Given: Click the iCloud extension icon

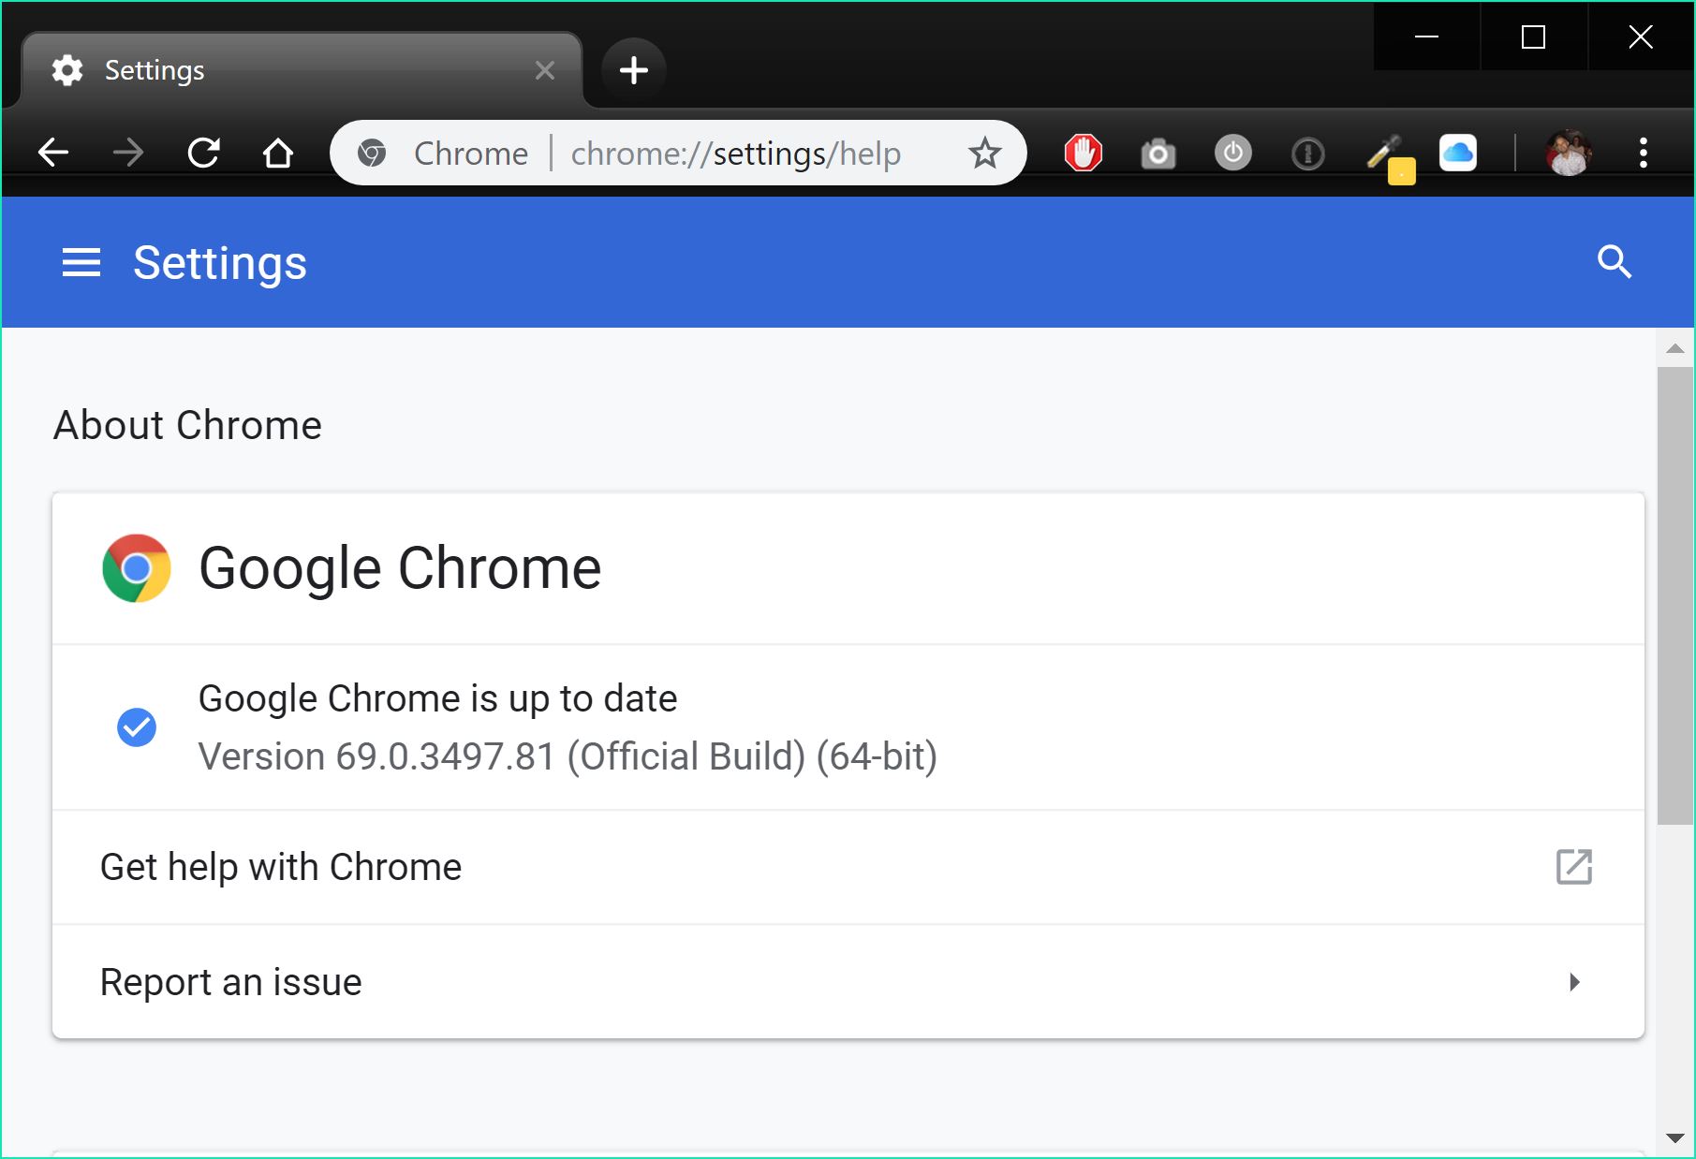Looking at the screenshot, I should (1458, 153).
